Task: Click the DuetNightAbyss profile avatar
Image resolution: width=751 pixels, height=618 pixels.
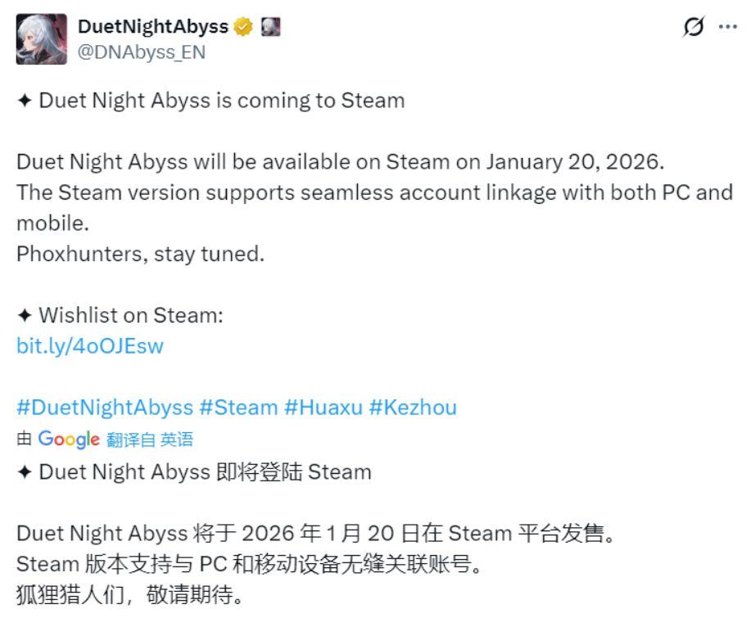Action: point(42,39)
